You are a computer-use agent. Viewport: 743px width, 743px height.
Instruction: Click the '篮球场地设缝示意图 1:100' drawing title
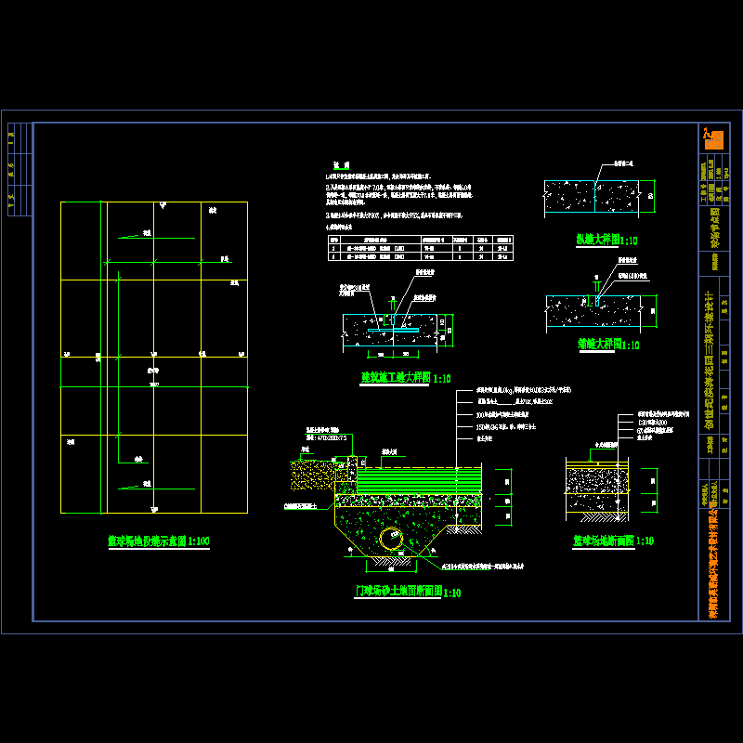pos(159,541)
